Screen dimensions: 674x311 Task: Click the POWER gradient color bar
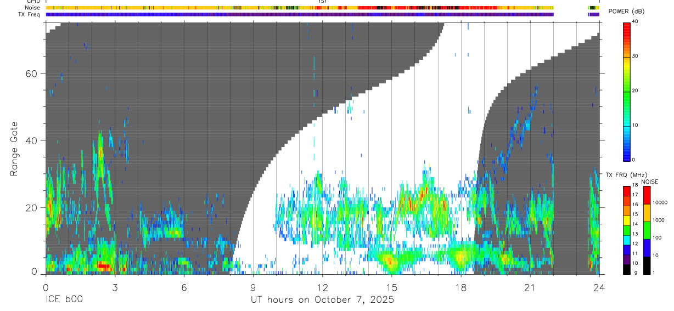click(x=627, y=91)
